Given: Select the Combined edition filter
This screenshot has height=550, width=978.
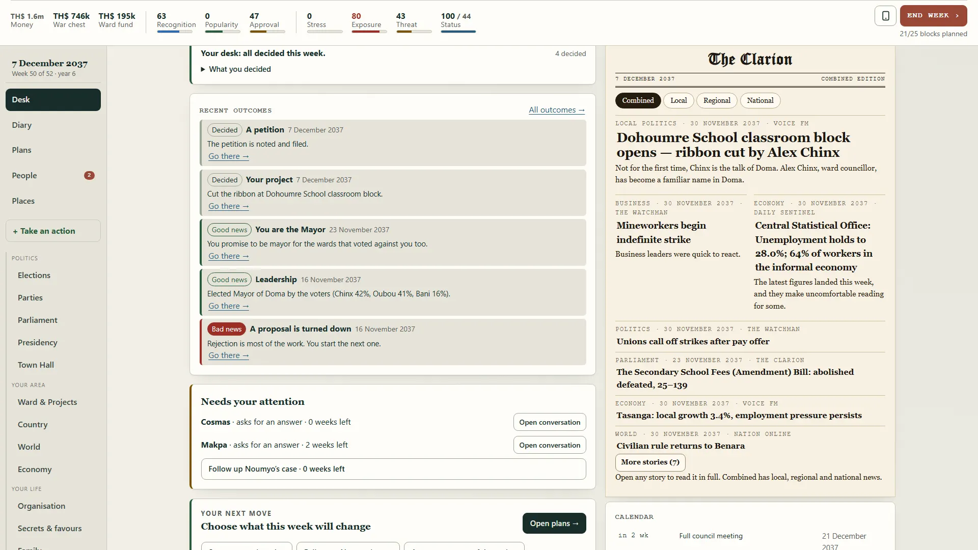Looking at the screenshot, I should point(638,100).
